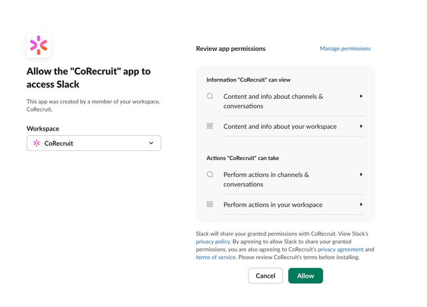Open the Workspace dropdown

94,143
